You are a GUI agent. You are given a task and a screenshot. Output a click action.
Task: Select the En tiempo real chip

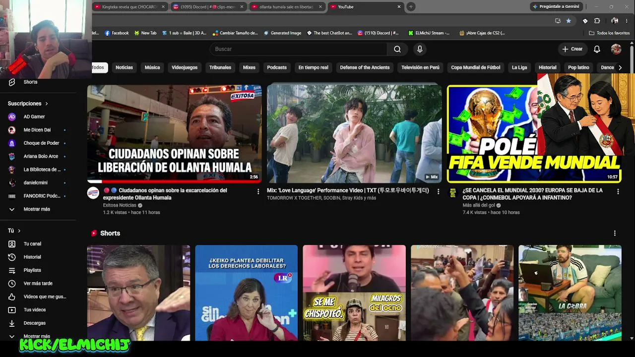click(x=313, y=67)
